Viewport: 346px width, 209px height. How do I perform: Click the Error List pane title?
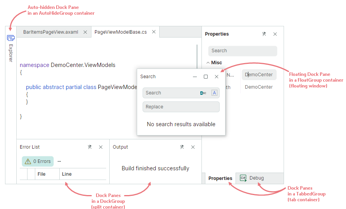(29, 147)
